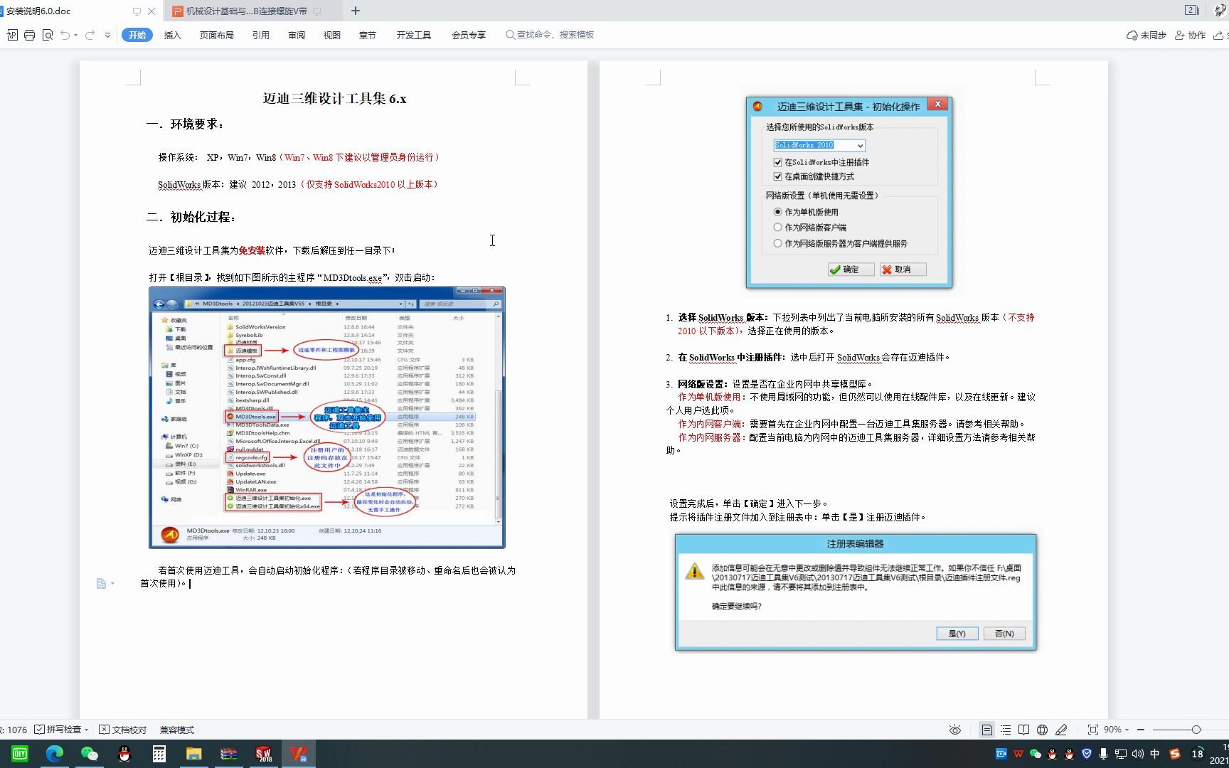This screenshot has height=768, width=1229.
Task: Toggle 拼写检查 spell check
Action: click(x=58, y=730)
